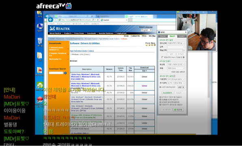
Task: Select the Realtek browser tab
Action: [x=114, y=20]
